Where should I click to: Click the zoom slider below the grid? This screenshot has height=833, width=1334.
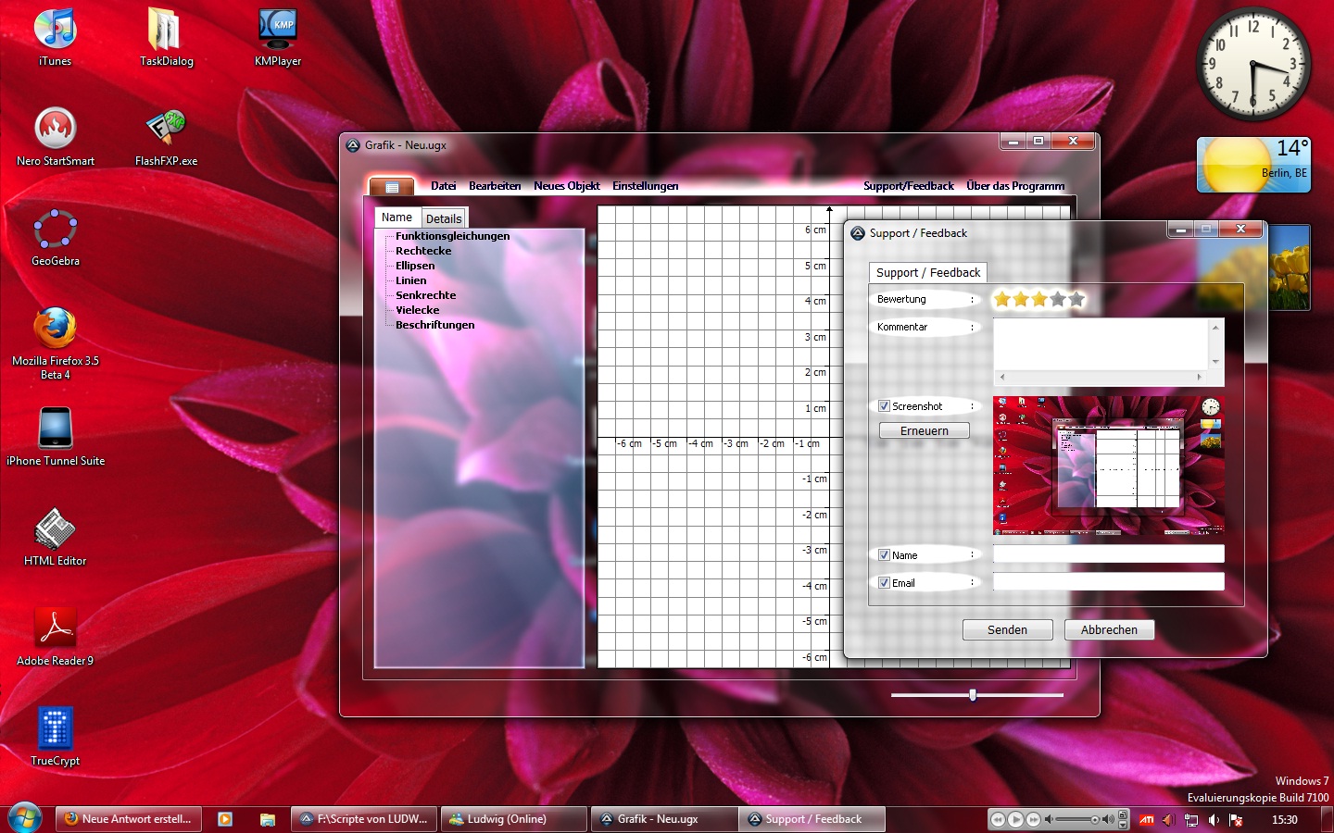pyautogui.click(x=973, y=695)
